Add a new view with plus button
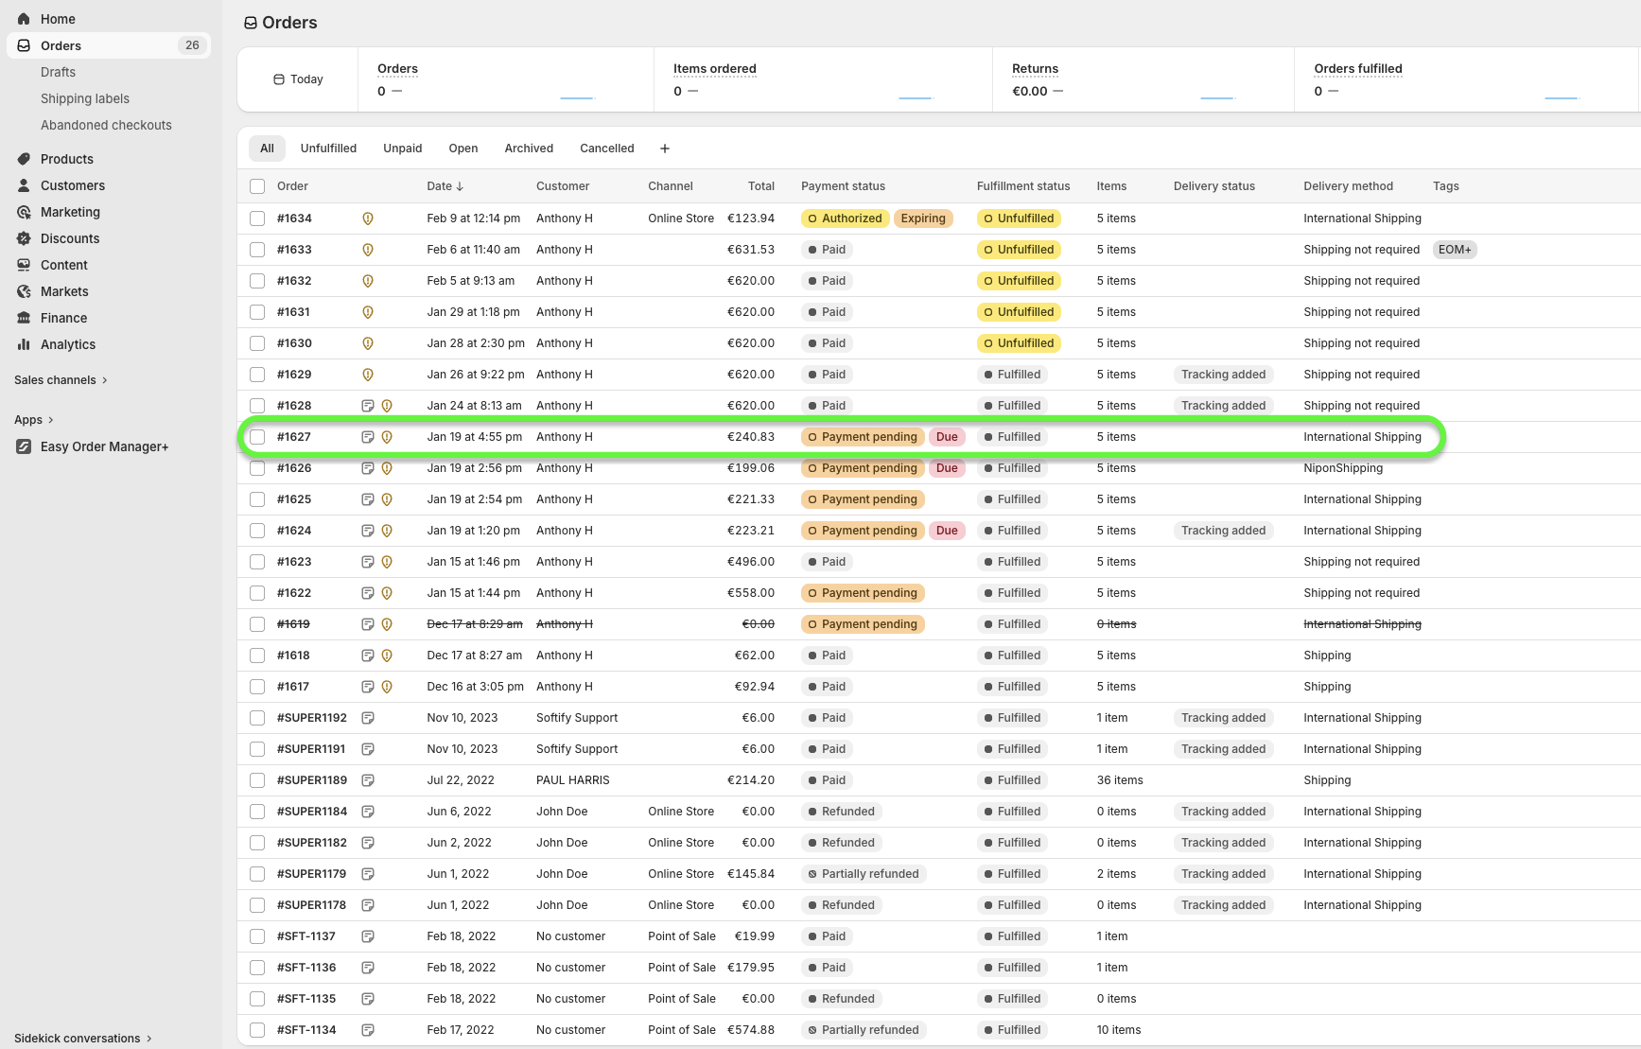This screenshot has height=1049, width=1641. coord(665,149)
